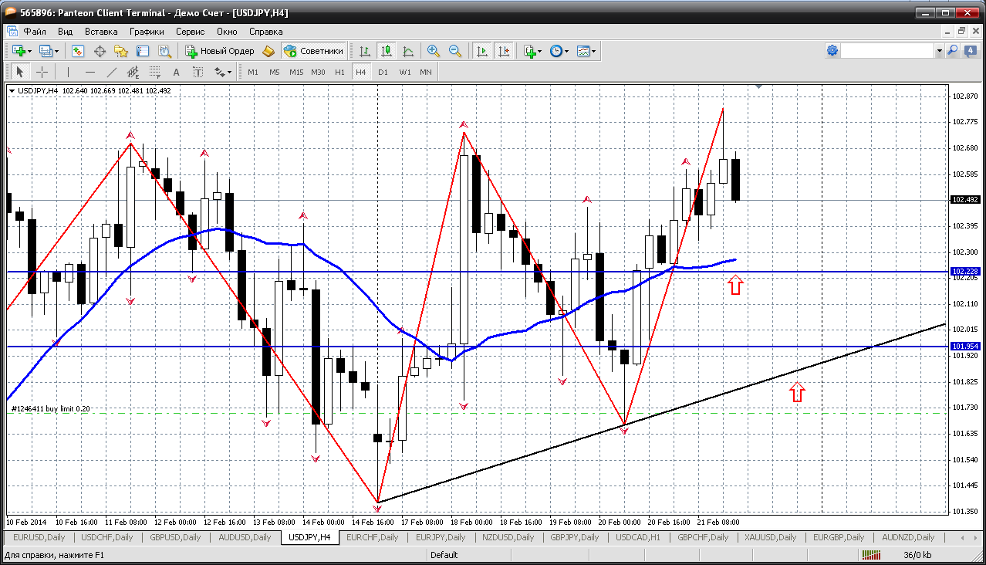Screen dimensions: 986x565
Task: Switch timeframe to D1
Action: pos(383,72)
